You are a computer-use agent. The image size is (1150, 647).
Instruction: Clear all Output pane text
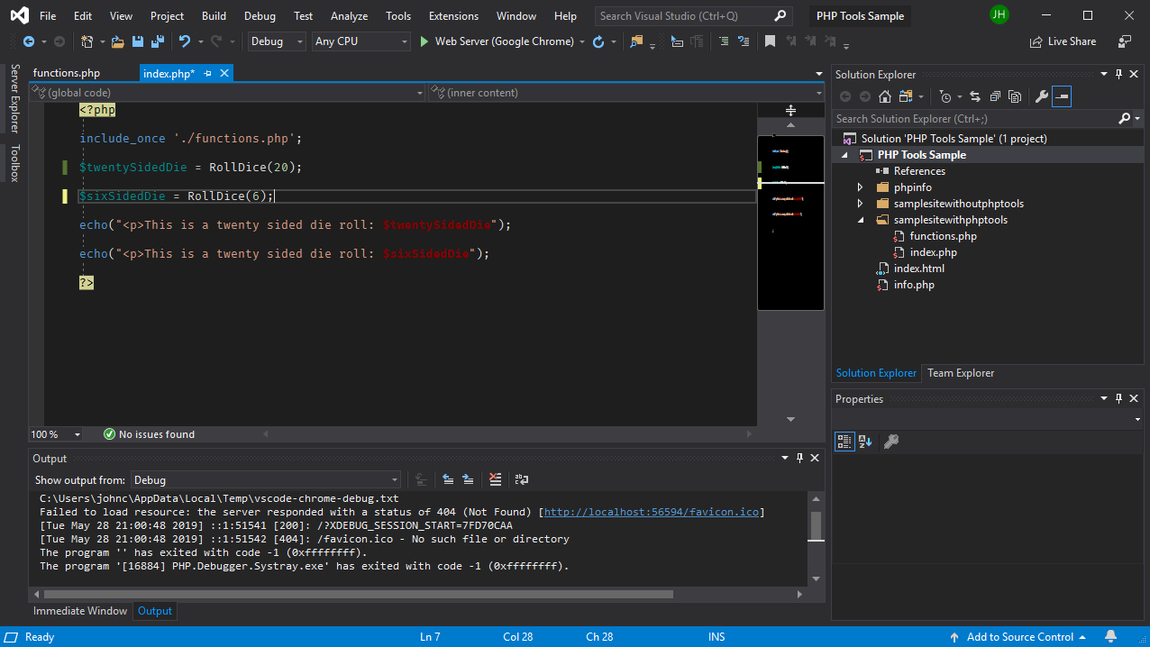click(495, 480)
